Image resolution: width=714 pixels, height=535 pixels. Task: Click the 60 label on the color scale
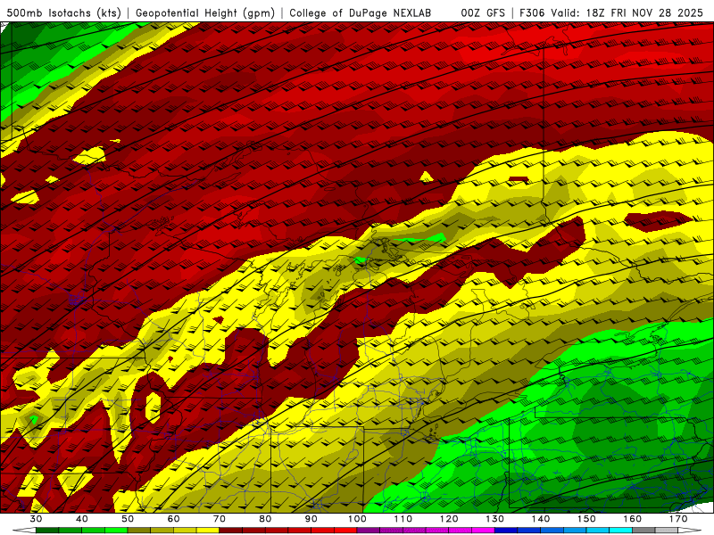pos(173,519)
